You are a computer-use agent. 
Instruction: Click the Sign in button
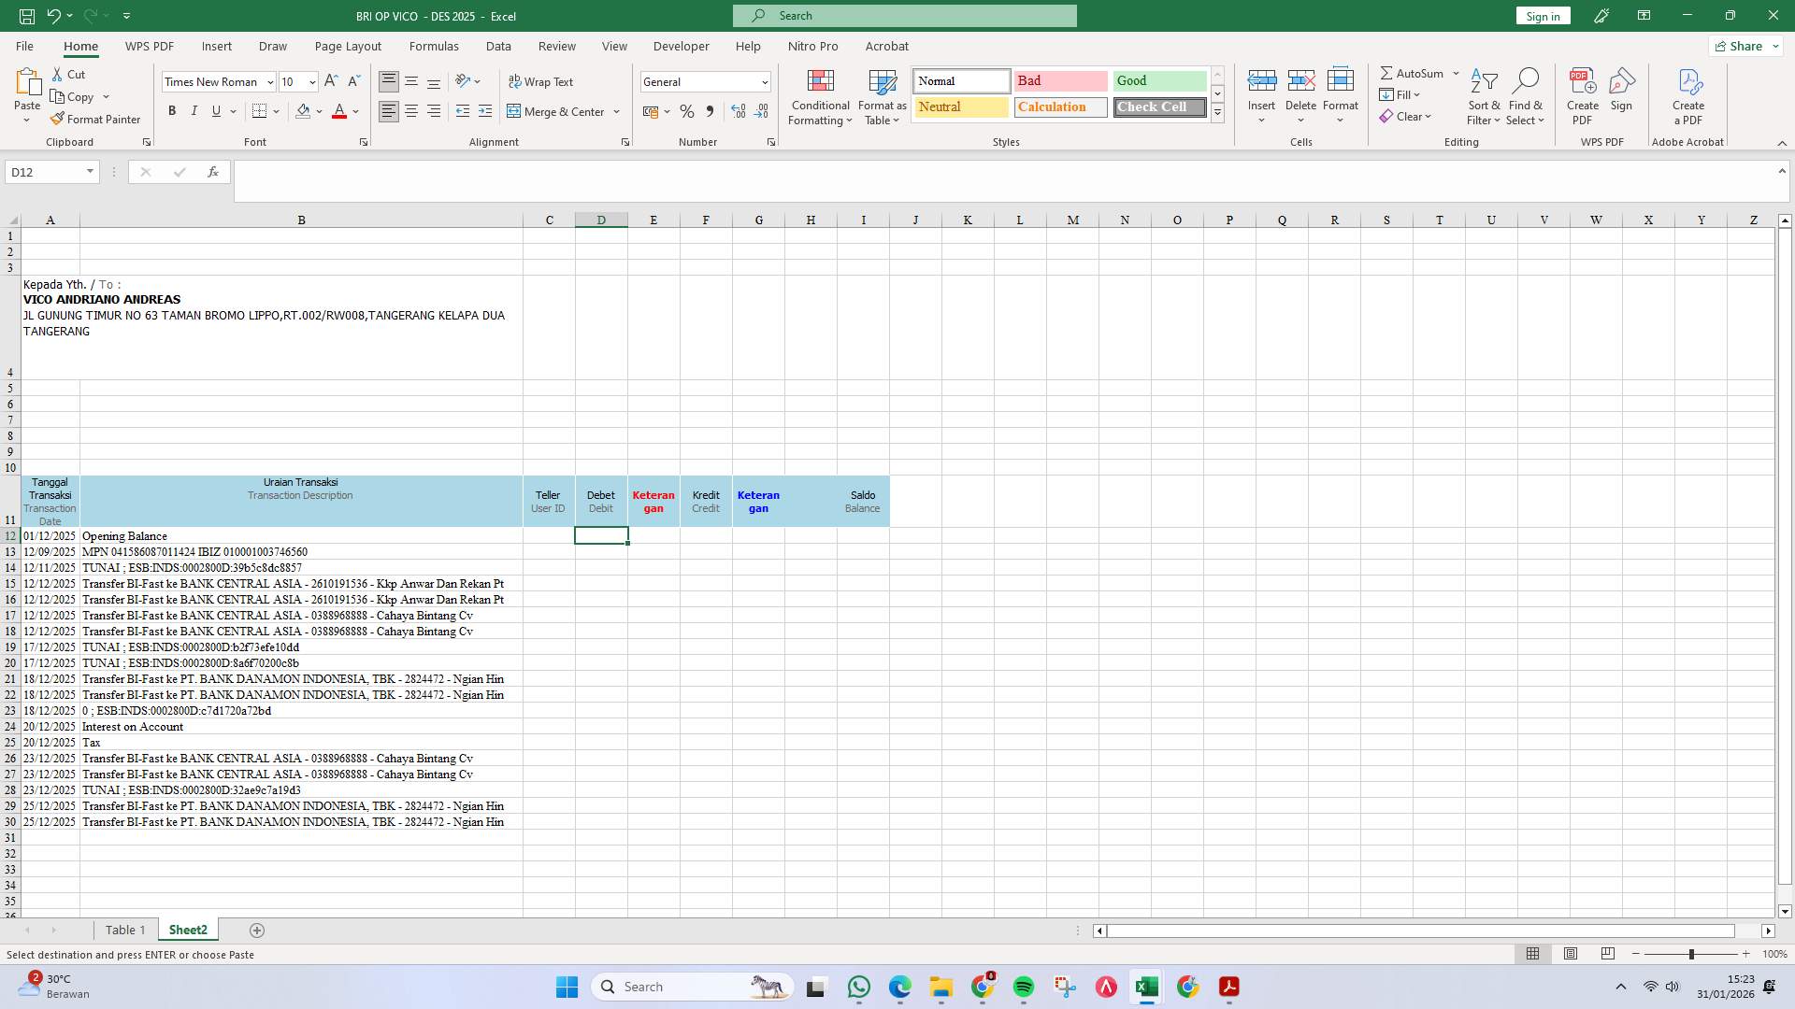click(x=1542, y=15)
